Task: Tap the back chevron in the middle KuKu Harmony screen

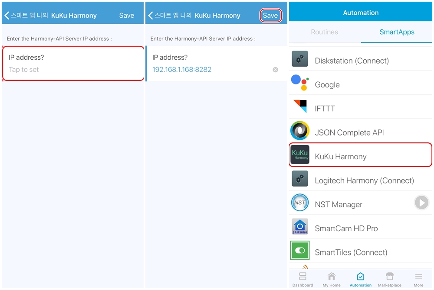Action: pos(150,16)
